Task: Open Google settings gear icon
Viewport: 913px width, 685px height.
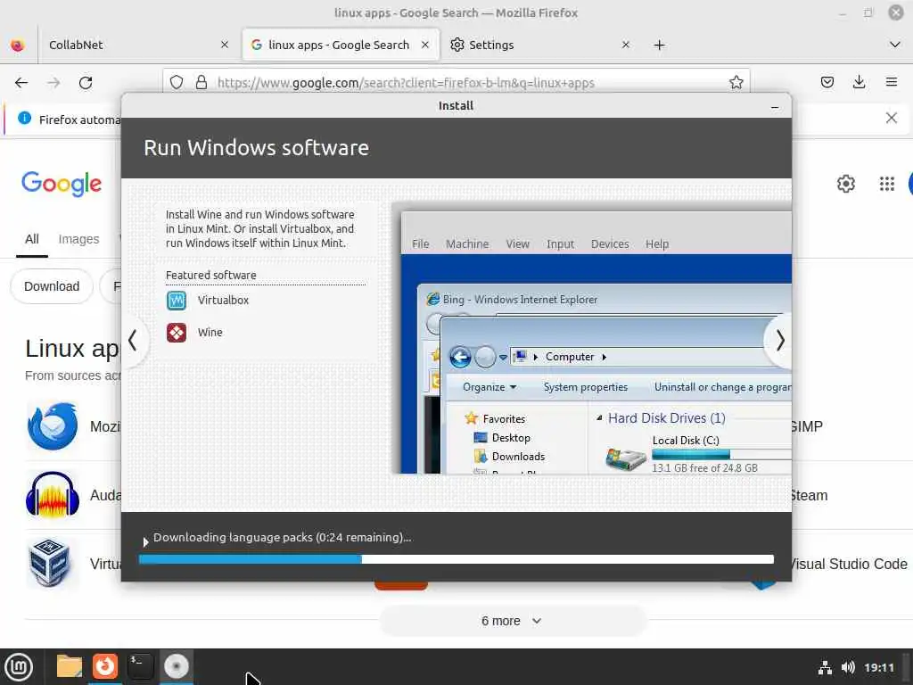Action: [845, 184]
